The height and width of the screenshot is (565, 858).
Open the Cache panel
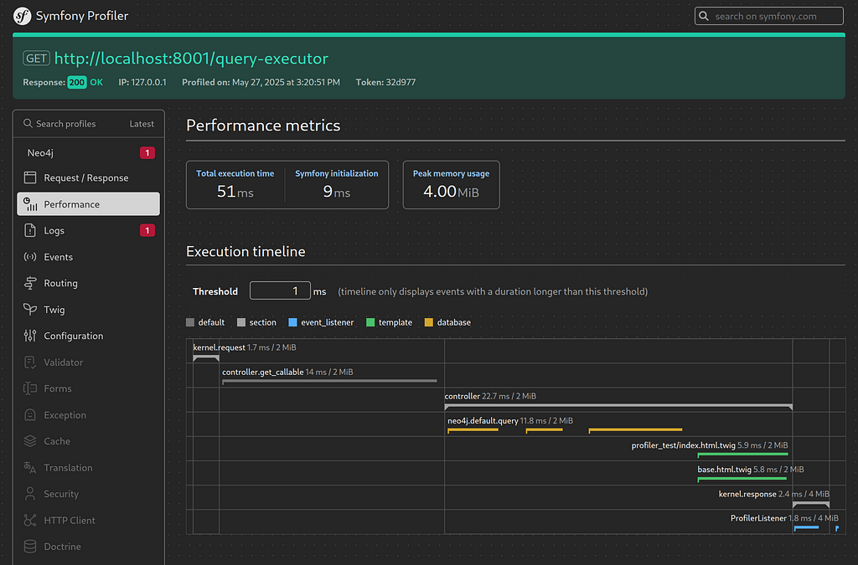[x=88, y=441]
